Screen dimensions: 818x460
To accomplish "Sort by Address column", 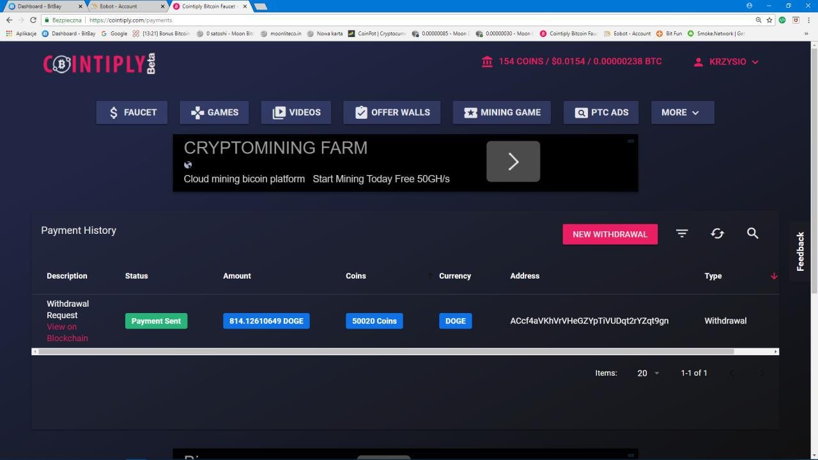I will (x=525, y=276).
